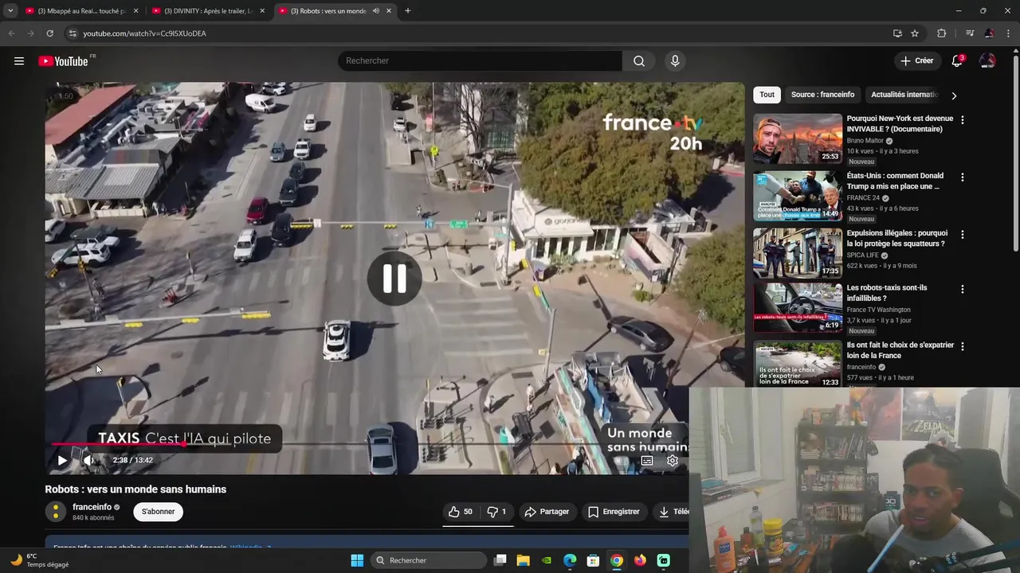The image size is (1020, 573).
Task: Open the s'expatrier loin de la France thumbnail
Action: 798,364
